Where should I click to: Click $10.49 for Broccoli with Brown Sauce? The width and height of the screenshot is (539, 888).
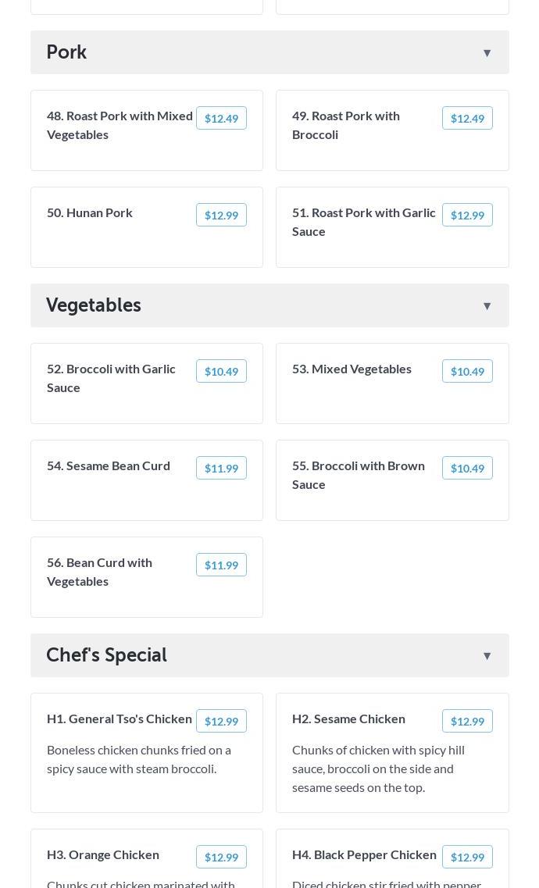point(467,469)
